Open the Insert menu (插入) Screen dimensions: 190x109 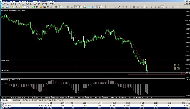[x=21, y=4]
